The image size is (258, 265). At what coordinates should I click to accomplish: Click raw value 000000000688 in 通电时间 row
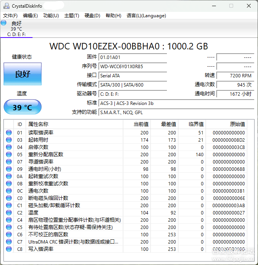tap(229, 169)
